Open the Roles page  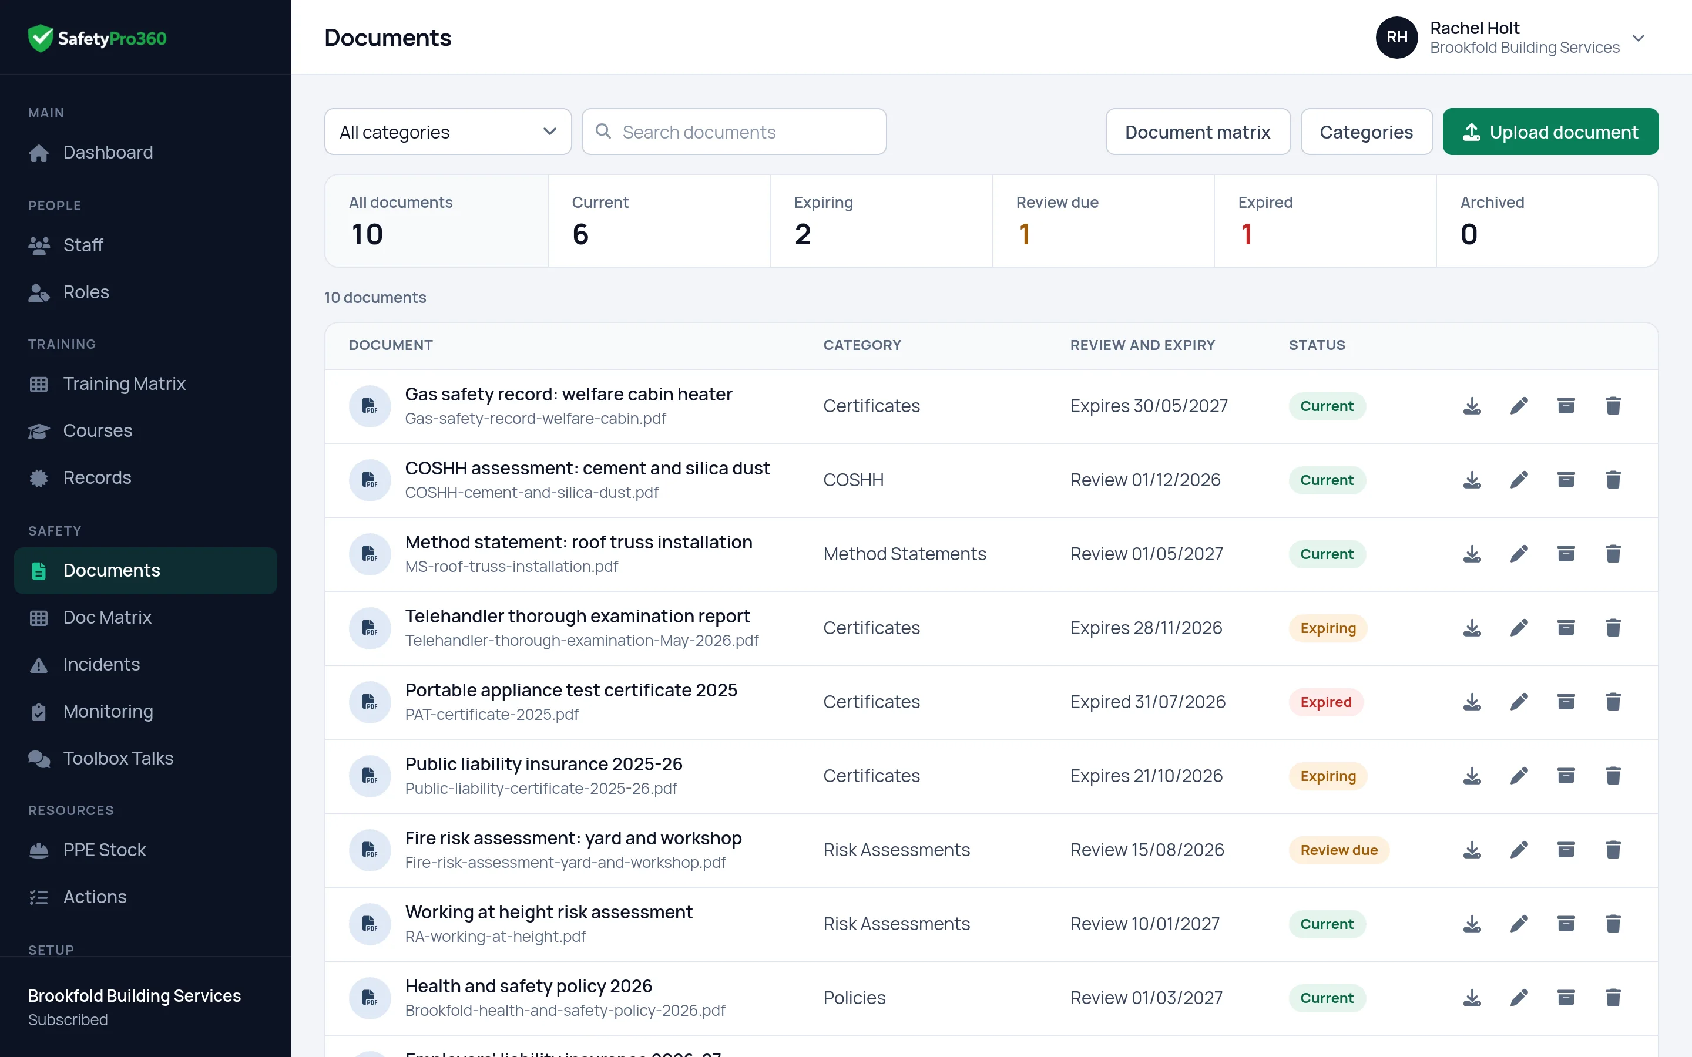[x=146, y=292]
